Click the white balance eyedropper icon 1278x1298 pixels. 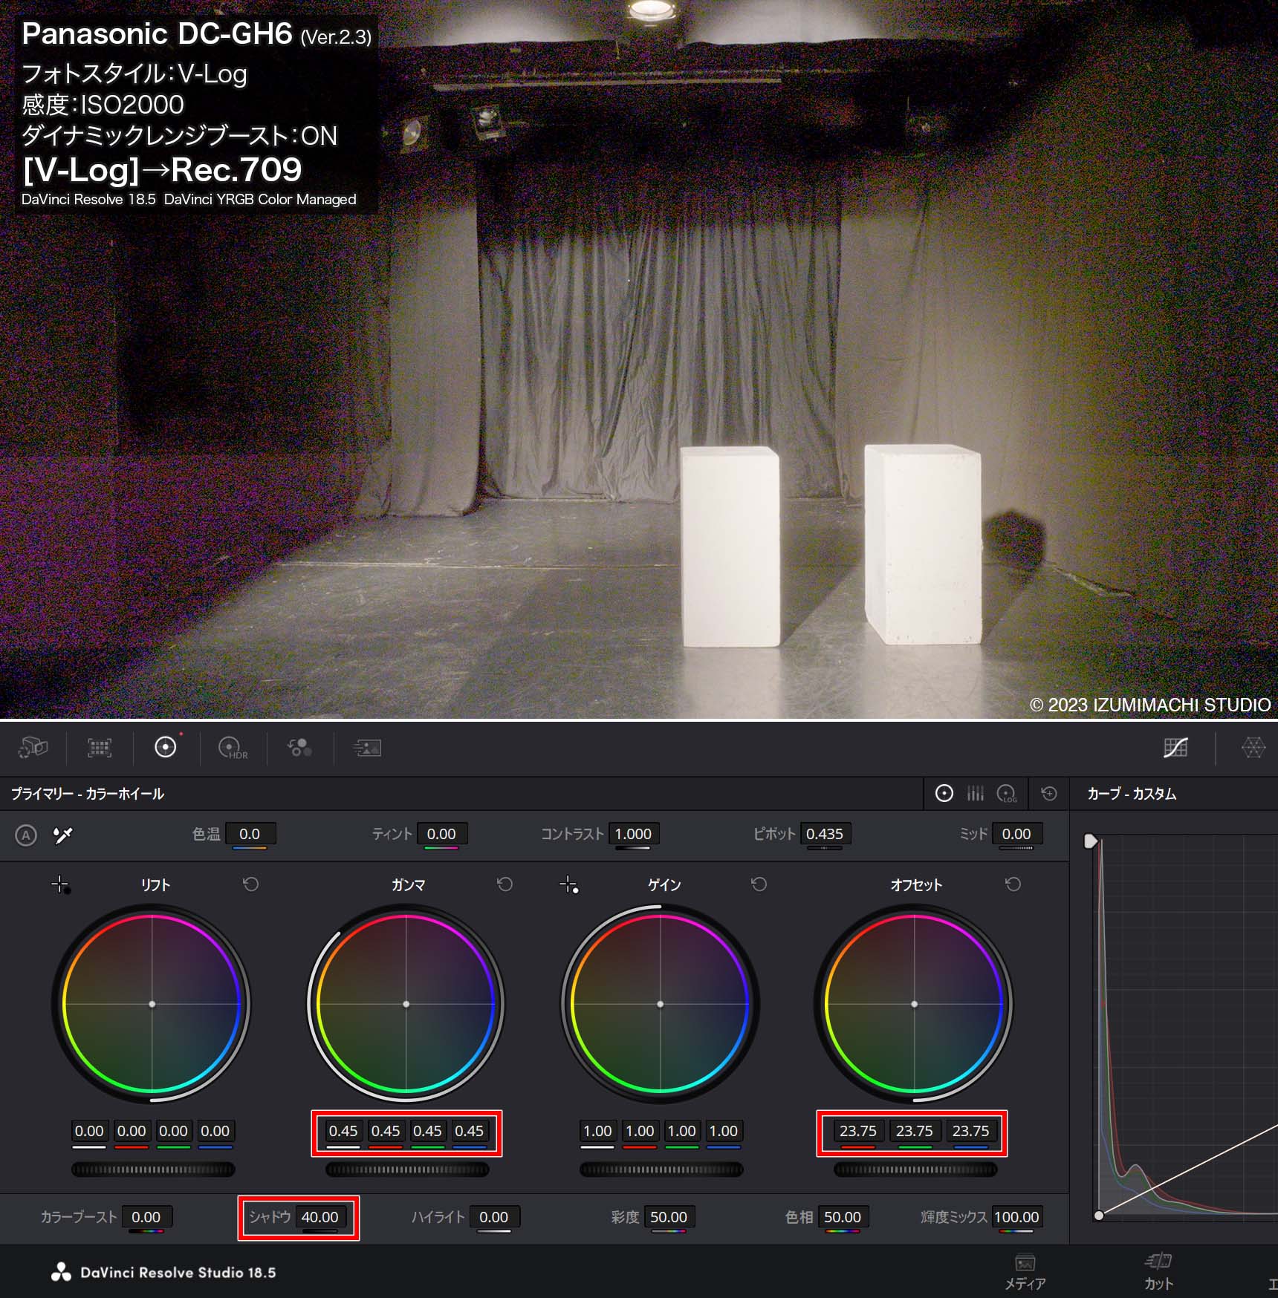coord(63,835)
